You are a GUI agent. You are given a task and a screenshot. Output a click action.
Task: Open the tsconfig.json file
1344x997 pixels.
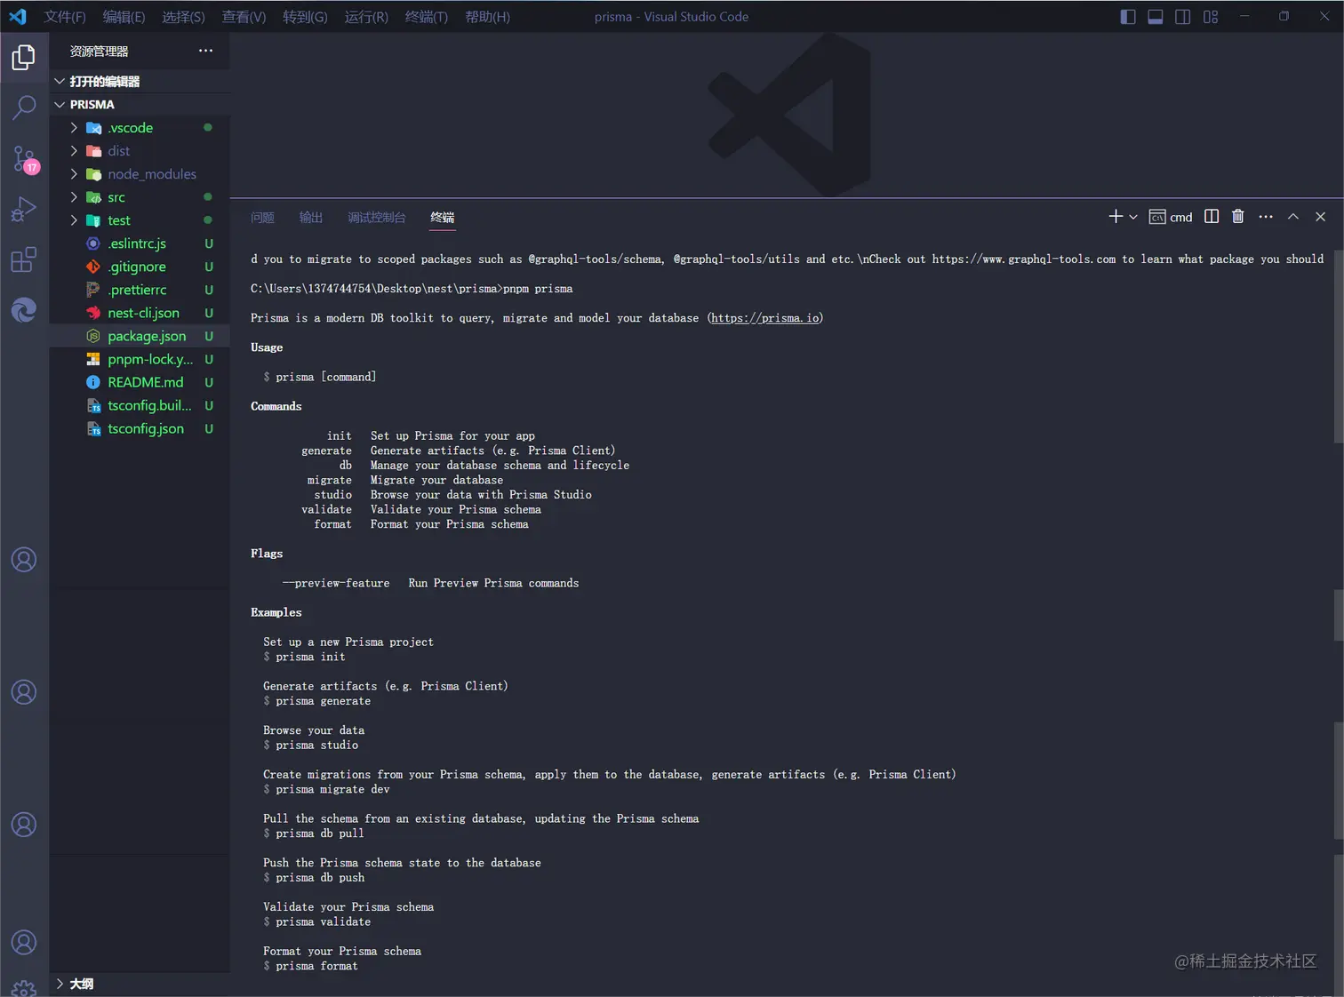pos(140,428)
